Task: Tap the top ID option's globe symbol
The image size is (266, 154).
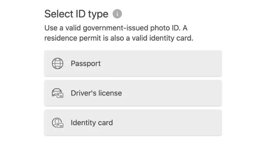Action: (57, 63)
